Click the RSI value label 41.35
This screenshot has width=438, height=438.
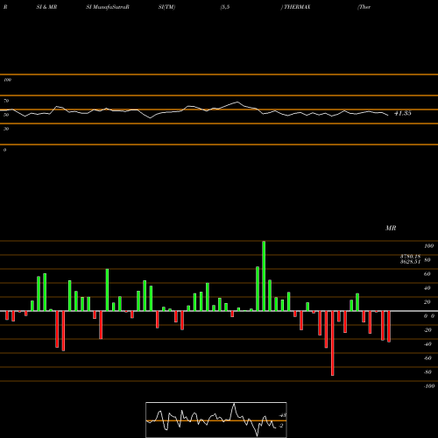click(403, 113)
